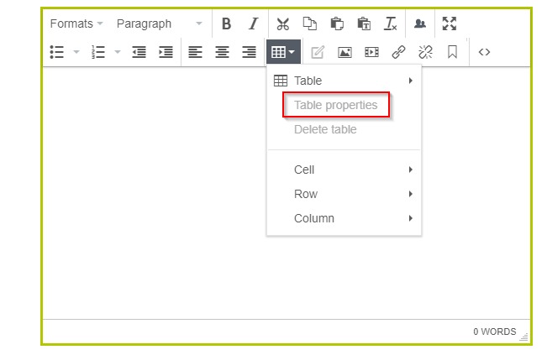
Task: Toggle Italic formatting
Action: (x=253, y=24)
